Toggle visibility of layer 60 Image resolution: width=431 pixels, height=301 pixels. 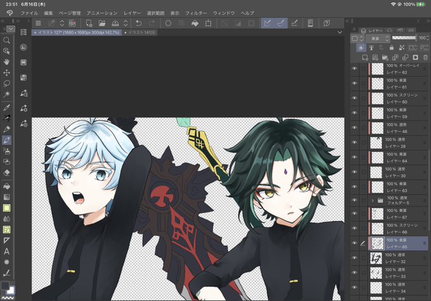tap(354, 98)
